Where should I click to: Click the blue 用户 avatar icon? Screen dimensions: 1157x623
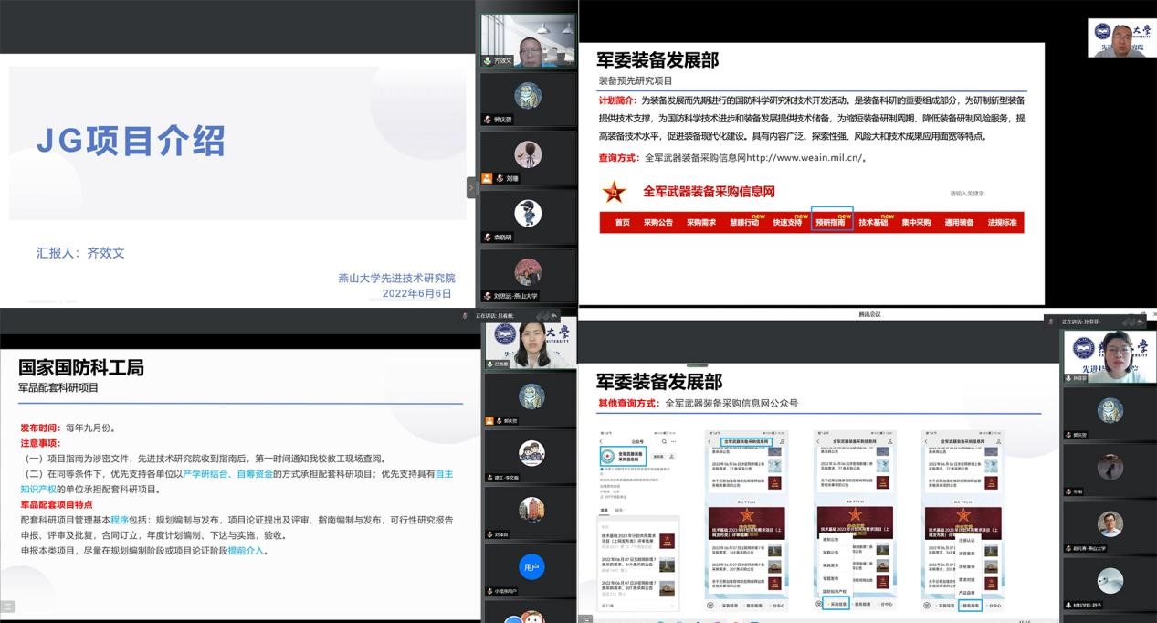point(531,567)
